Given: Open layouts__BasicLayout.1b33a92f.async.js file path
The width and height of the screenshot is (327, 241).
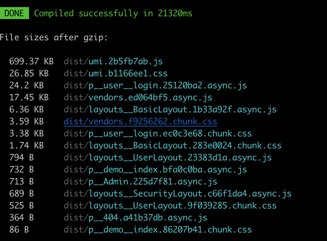Looking at the screenshot, I should pos(170,110).
